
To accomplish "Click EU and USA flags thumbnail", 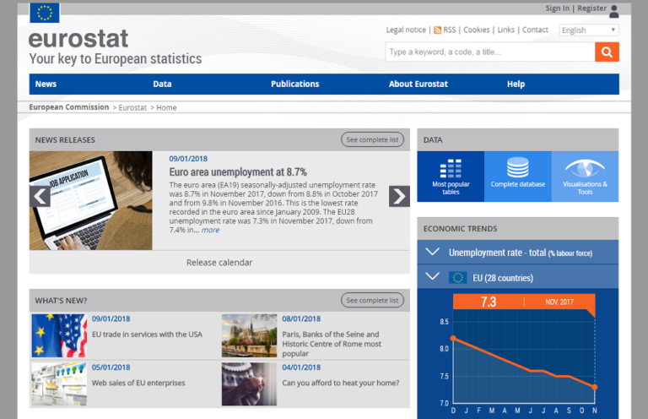I will click(59, 335).
